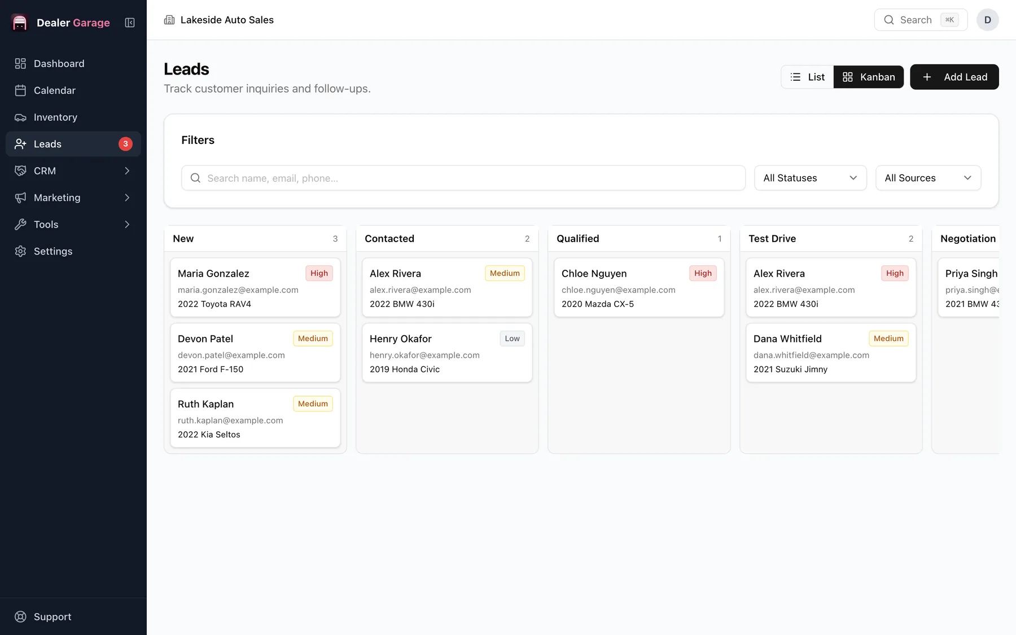Click the plus icon on Add Lead

927,77
